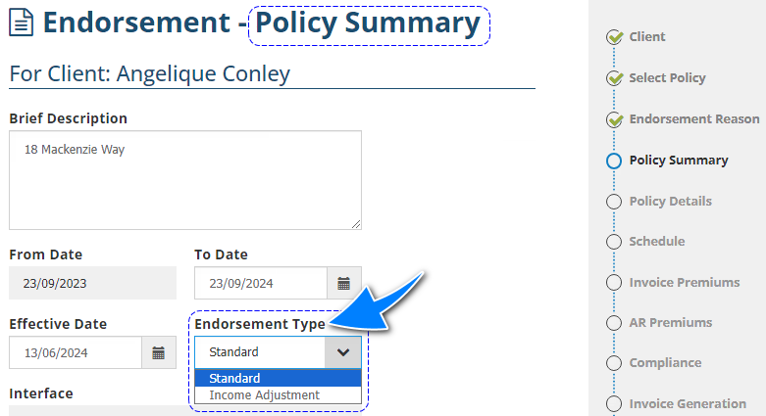Click the Select Policy completed checkmark
This screenshot has width=766, height=416.
(615, 78)
